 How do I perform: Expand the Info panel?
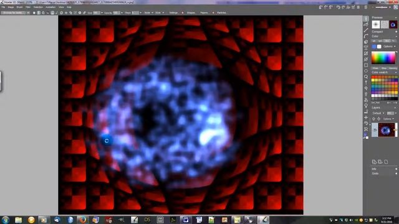click(396, 169)
